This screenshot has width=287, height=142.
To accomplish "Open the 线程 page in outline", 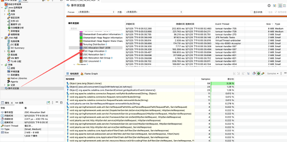I will pos(13,11).
